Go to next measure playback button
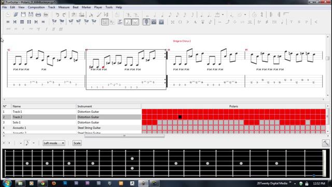The image size is (332, 187). pos(36,22)
